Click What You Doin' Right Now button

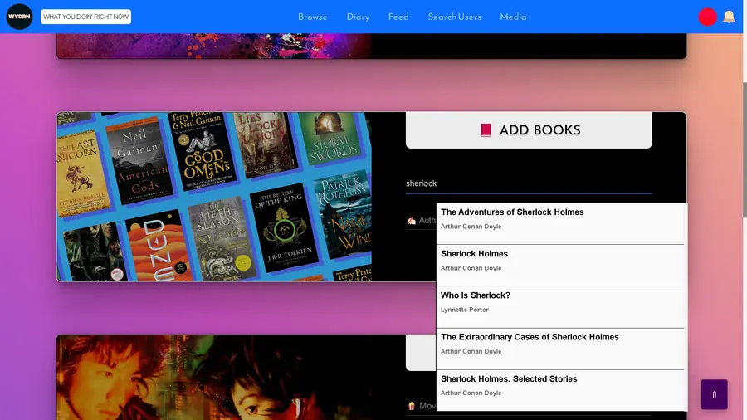pos(85,17)
